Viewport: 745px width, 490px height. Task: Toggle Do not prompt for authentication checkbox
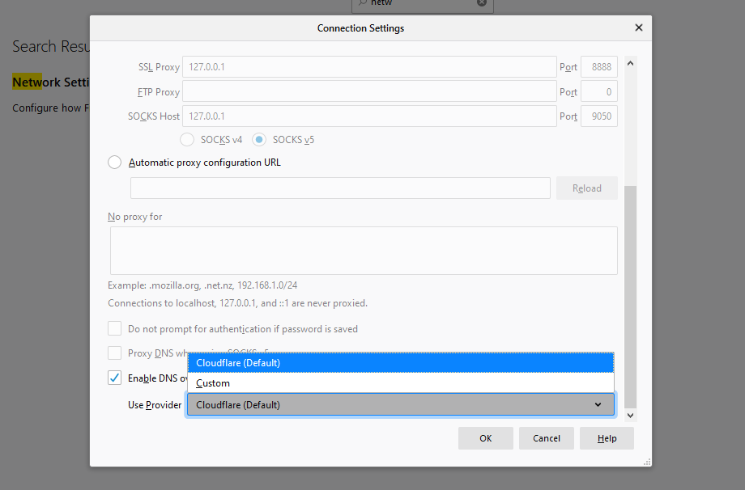(x=115, y=329)
